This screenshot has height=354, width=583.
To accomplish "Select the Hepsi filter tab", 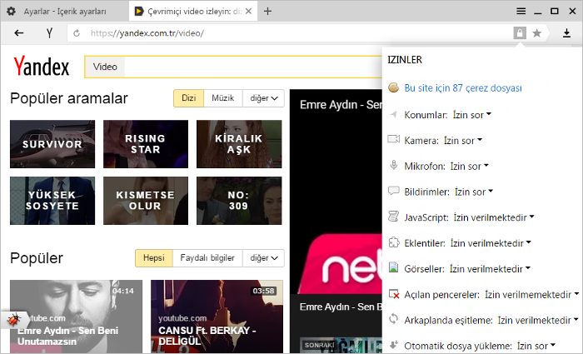I will [154, 258].
